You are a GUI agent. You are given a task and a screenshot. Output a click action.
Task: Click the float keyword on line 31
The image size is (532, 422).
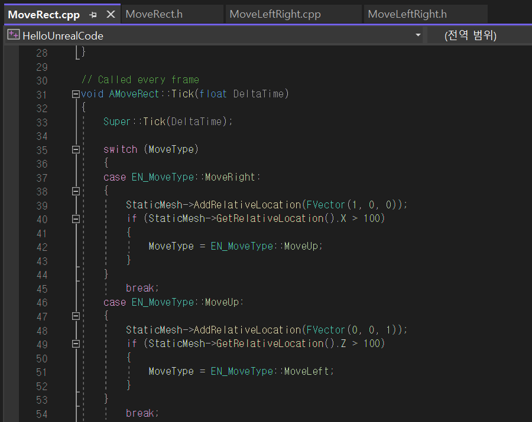tap(213, 94)
